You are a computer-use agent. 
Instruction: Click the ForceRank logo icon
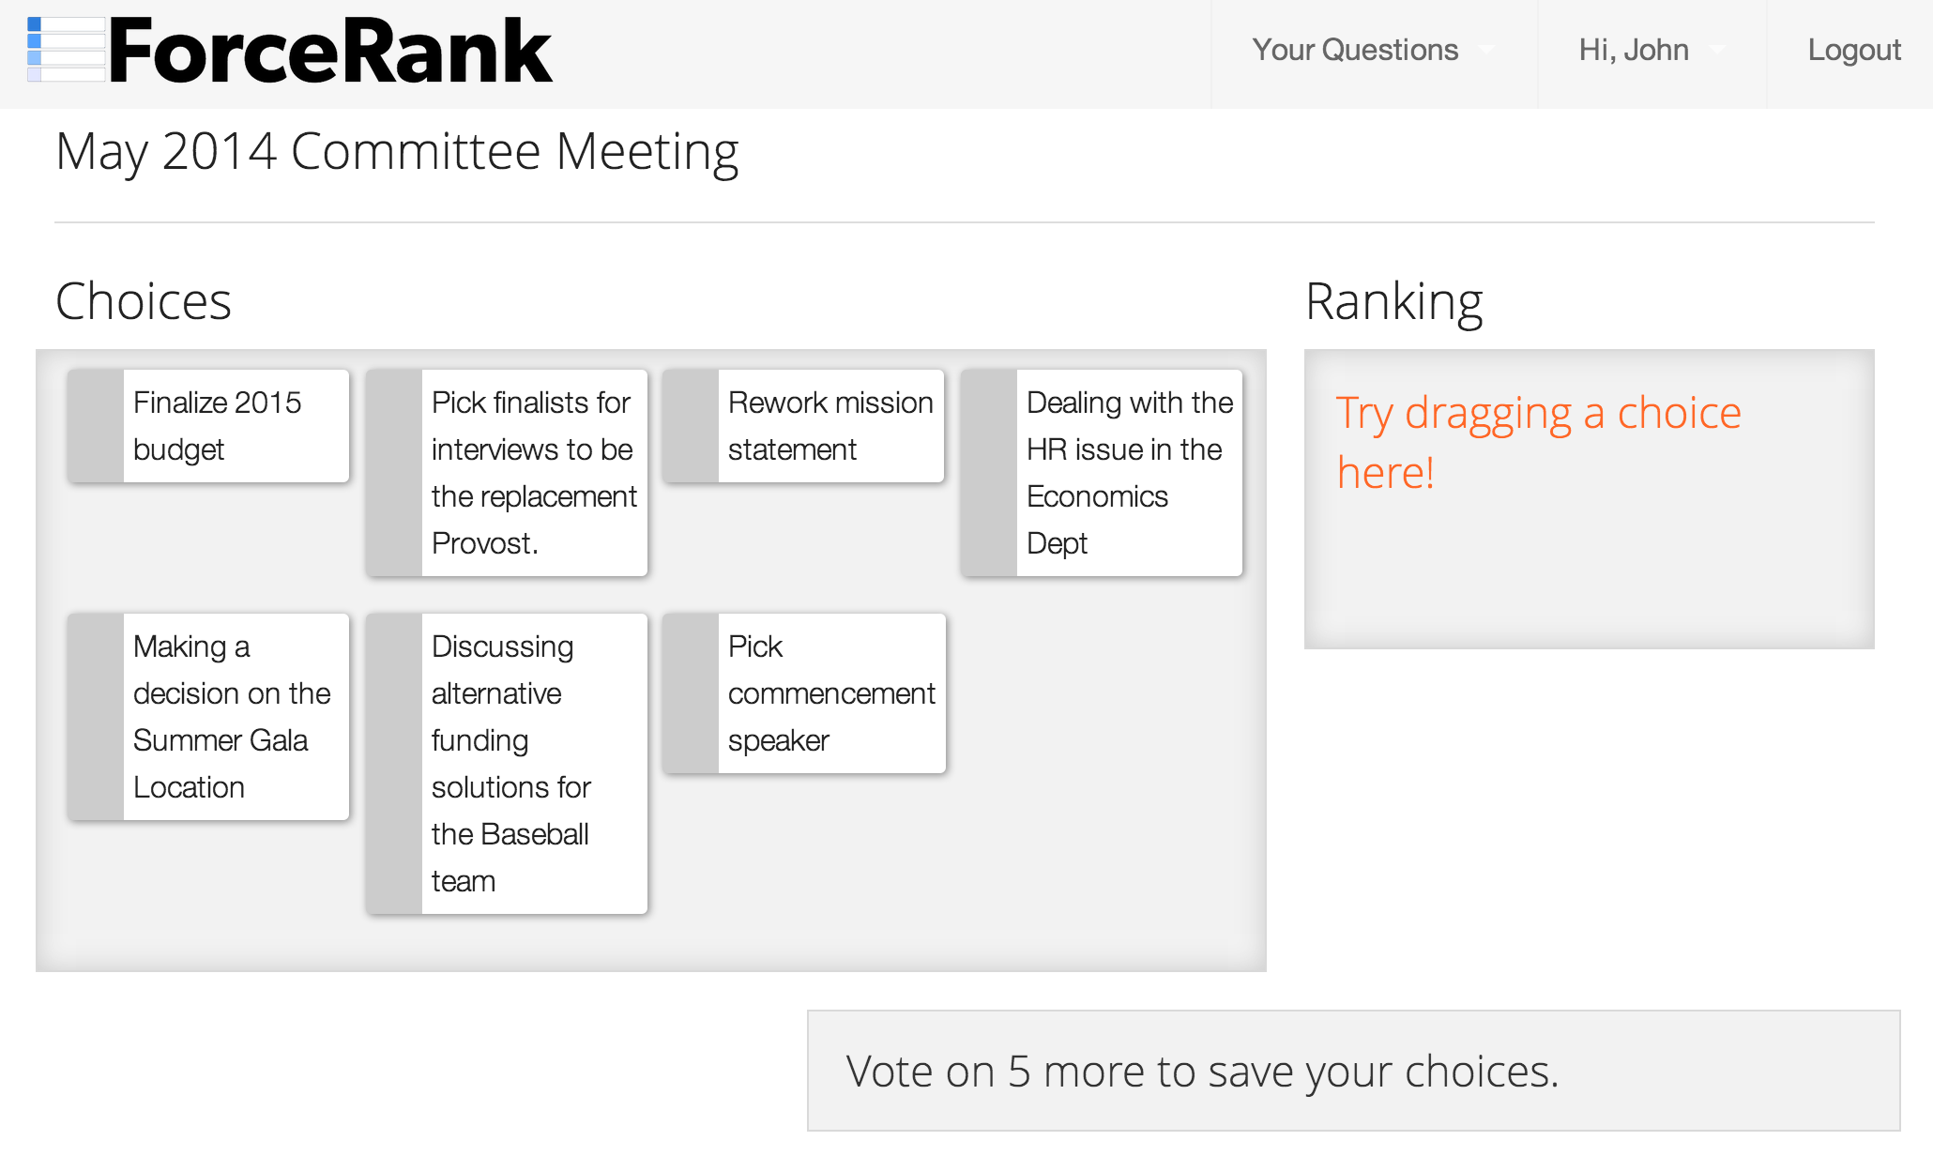coord(66,50)
